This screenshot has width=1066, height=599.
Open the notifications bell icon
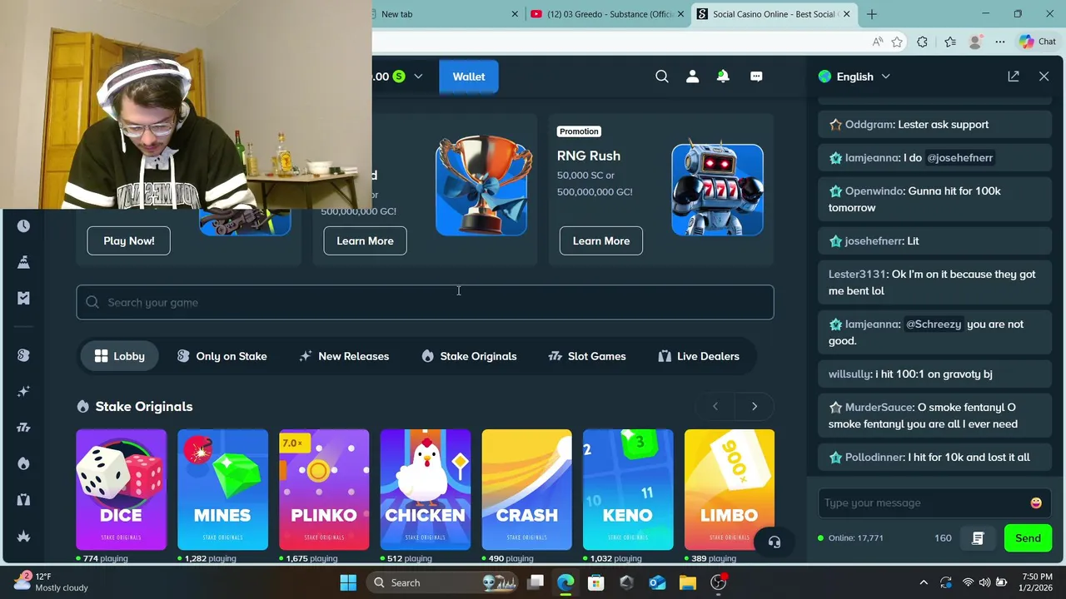coord(723,77)
